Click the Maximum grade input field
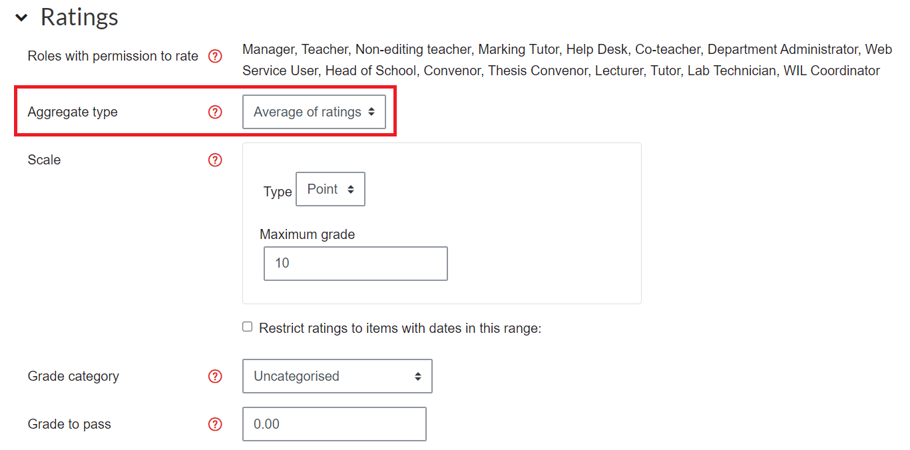This screenshot has height=450, width=910. (x=356, y=264)
